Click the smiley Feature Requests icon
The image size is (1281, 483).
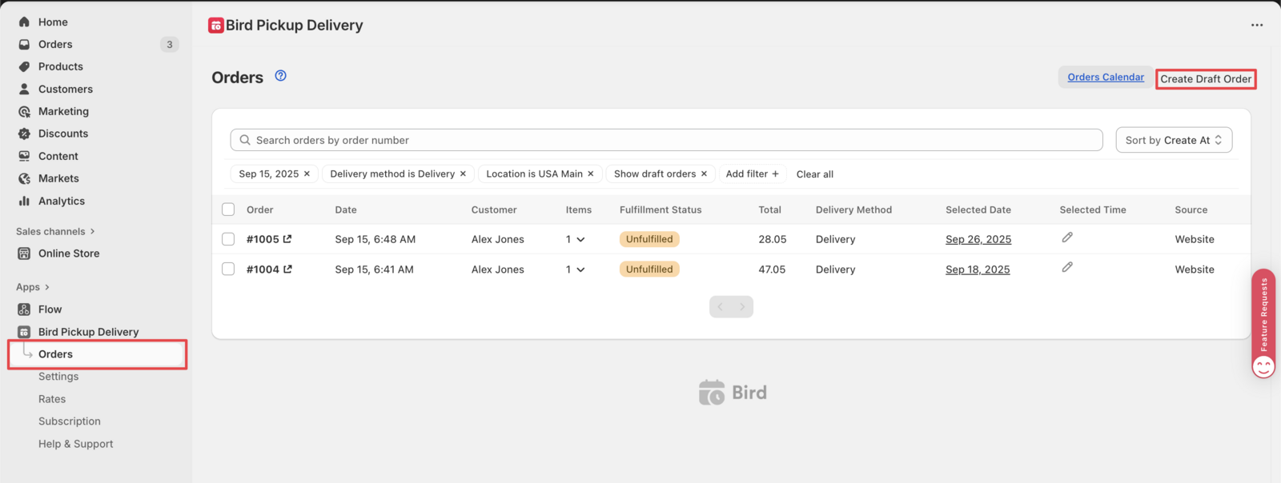[1263, 366]
